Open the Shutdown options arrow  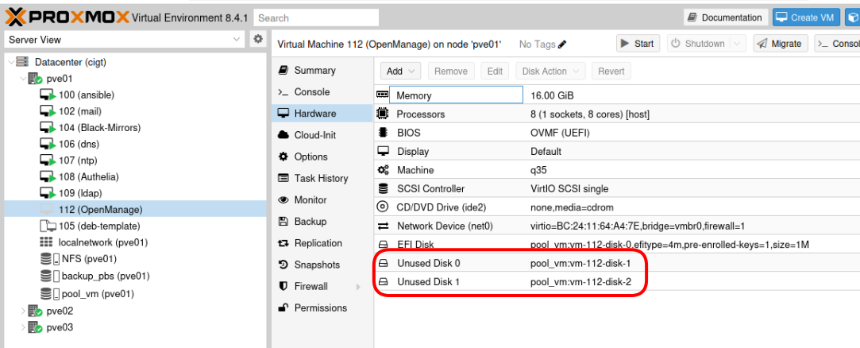coord(738,44)
